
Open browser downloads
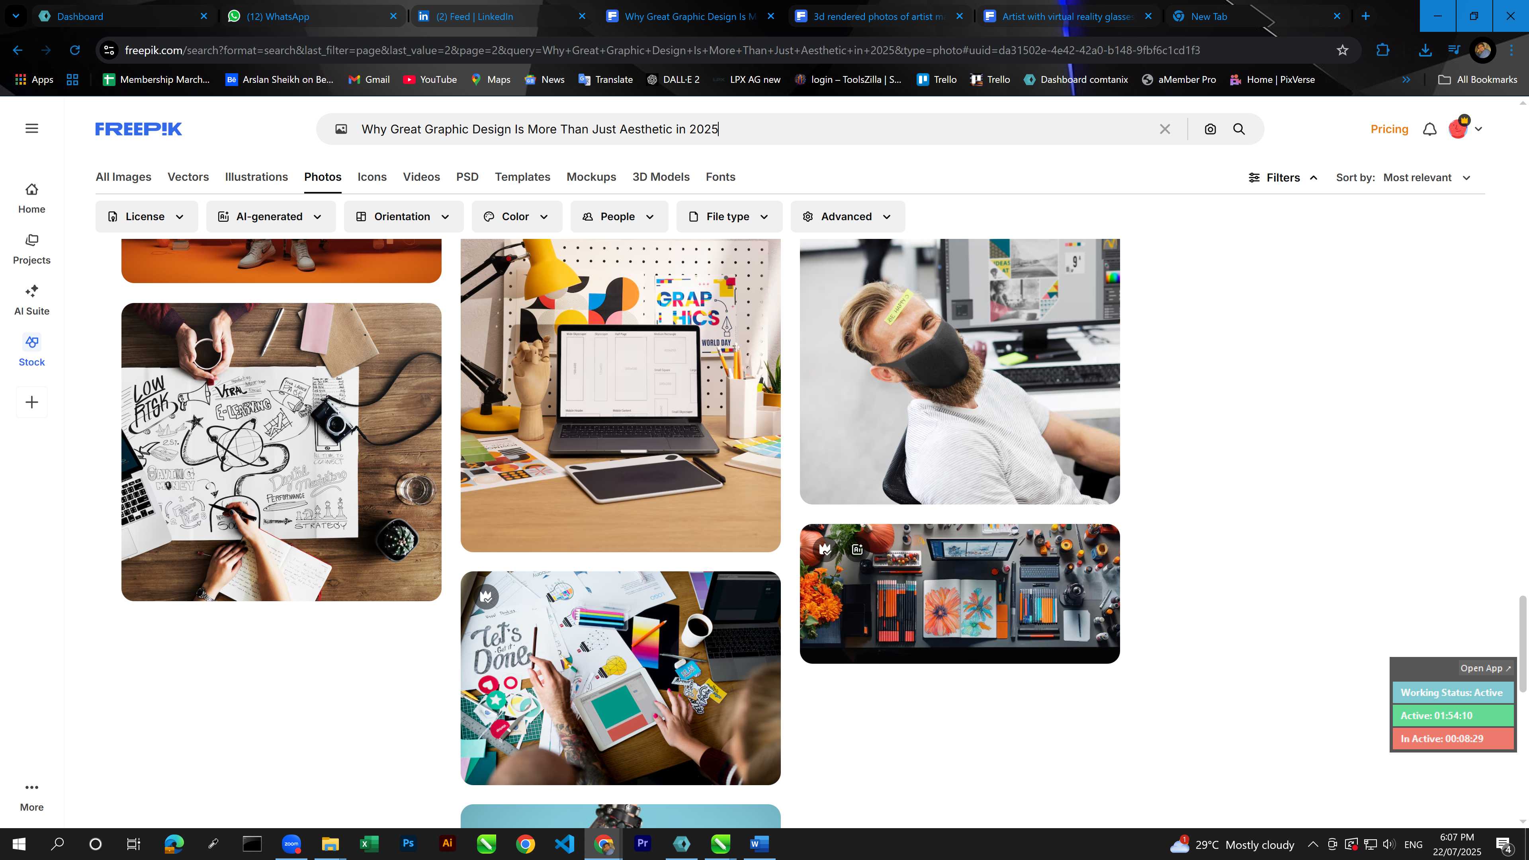click(x=1425, y=51)
